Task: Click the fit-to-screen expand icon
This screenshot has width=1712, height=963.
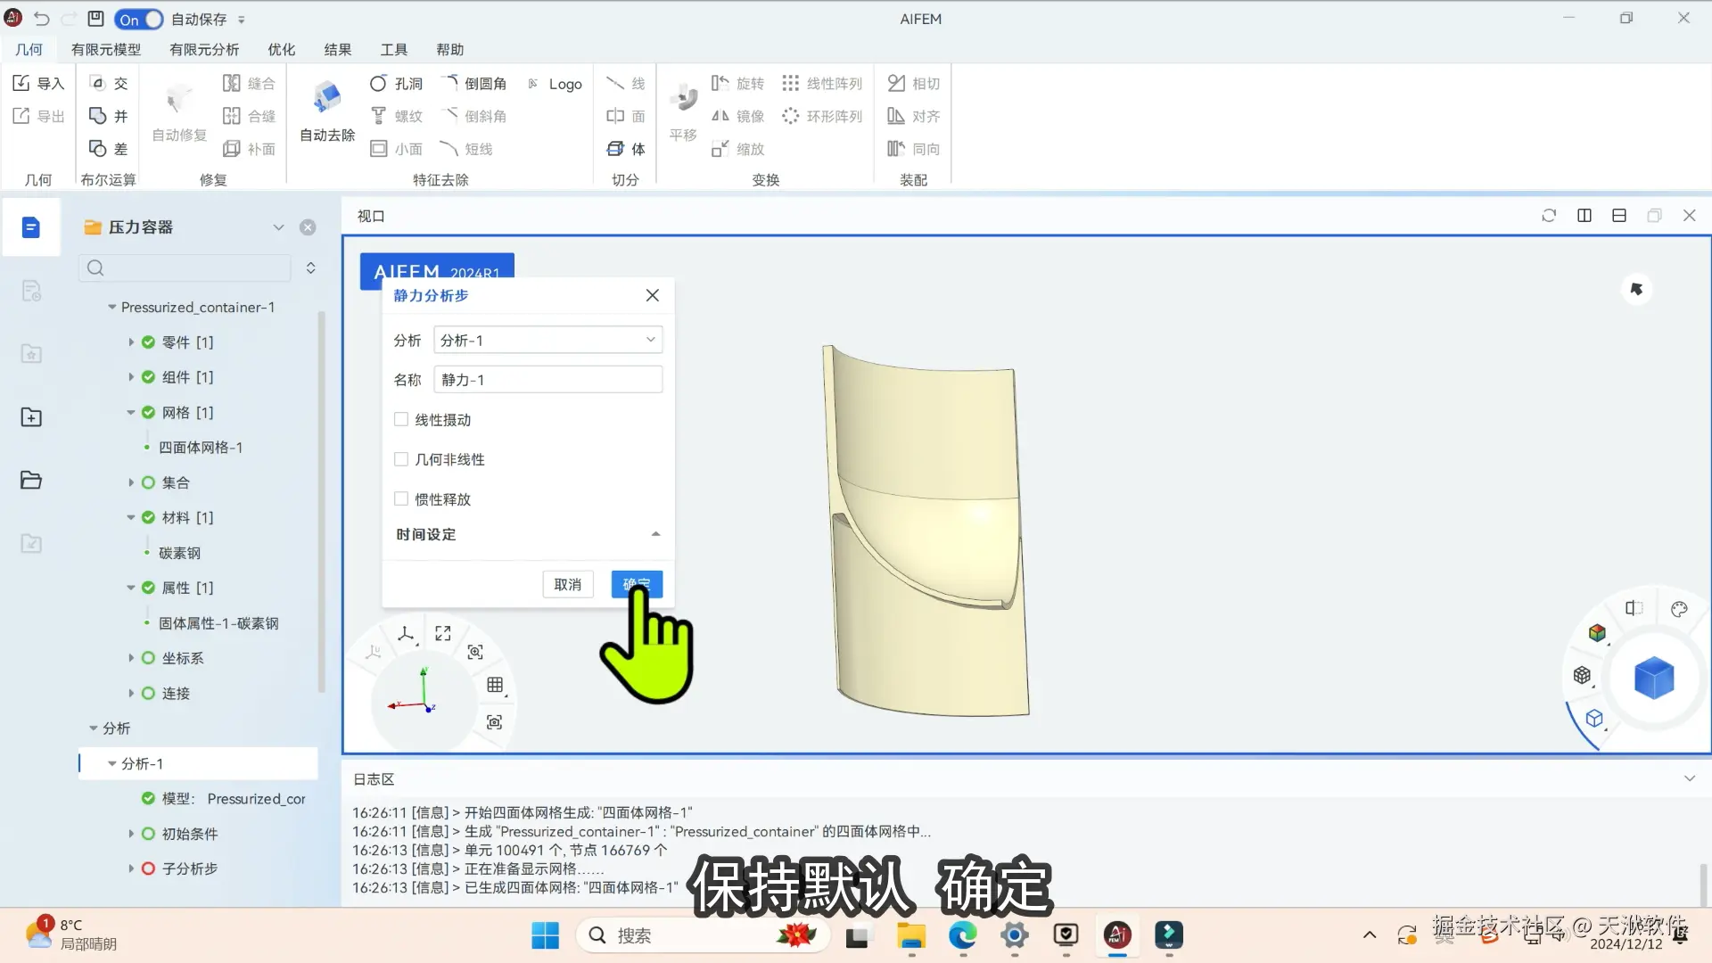Action: [x=442, y=633]
